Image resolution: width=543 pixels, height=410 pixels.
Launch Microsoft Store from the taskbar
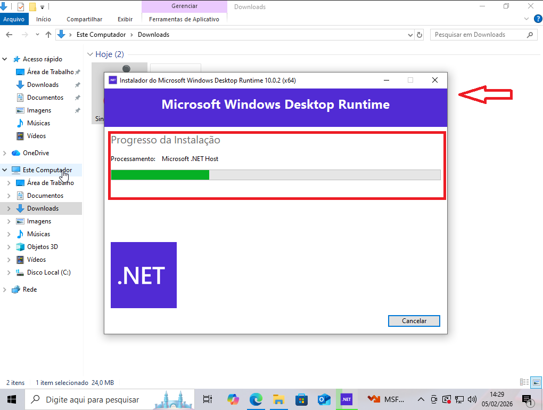pos(301,399)
